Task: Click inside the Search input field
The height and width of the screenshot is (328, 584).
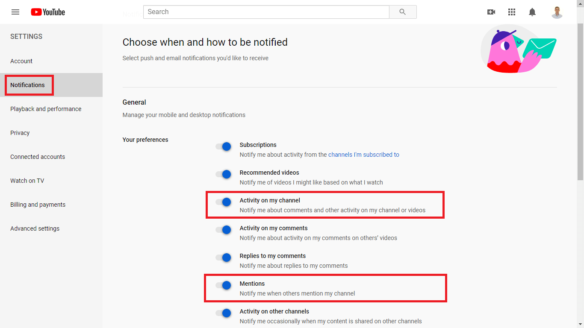Action: coord(266,12)
